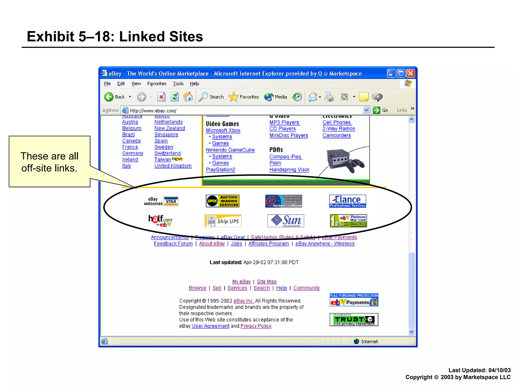Click the Privacy Policy link
This screenshot has height=387, width=516.
coord(256,326)
